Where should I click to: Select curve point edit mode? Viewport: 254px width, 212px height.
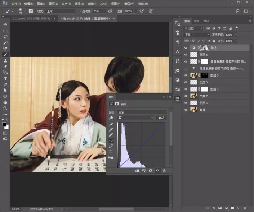tap(111, 141)
